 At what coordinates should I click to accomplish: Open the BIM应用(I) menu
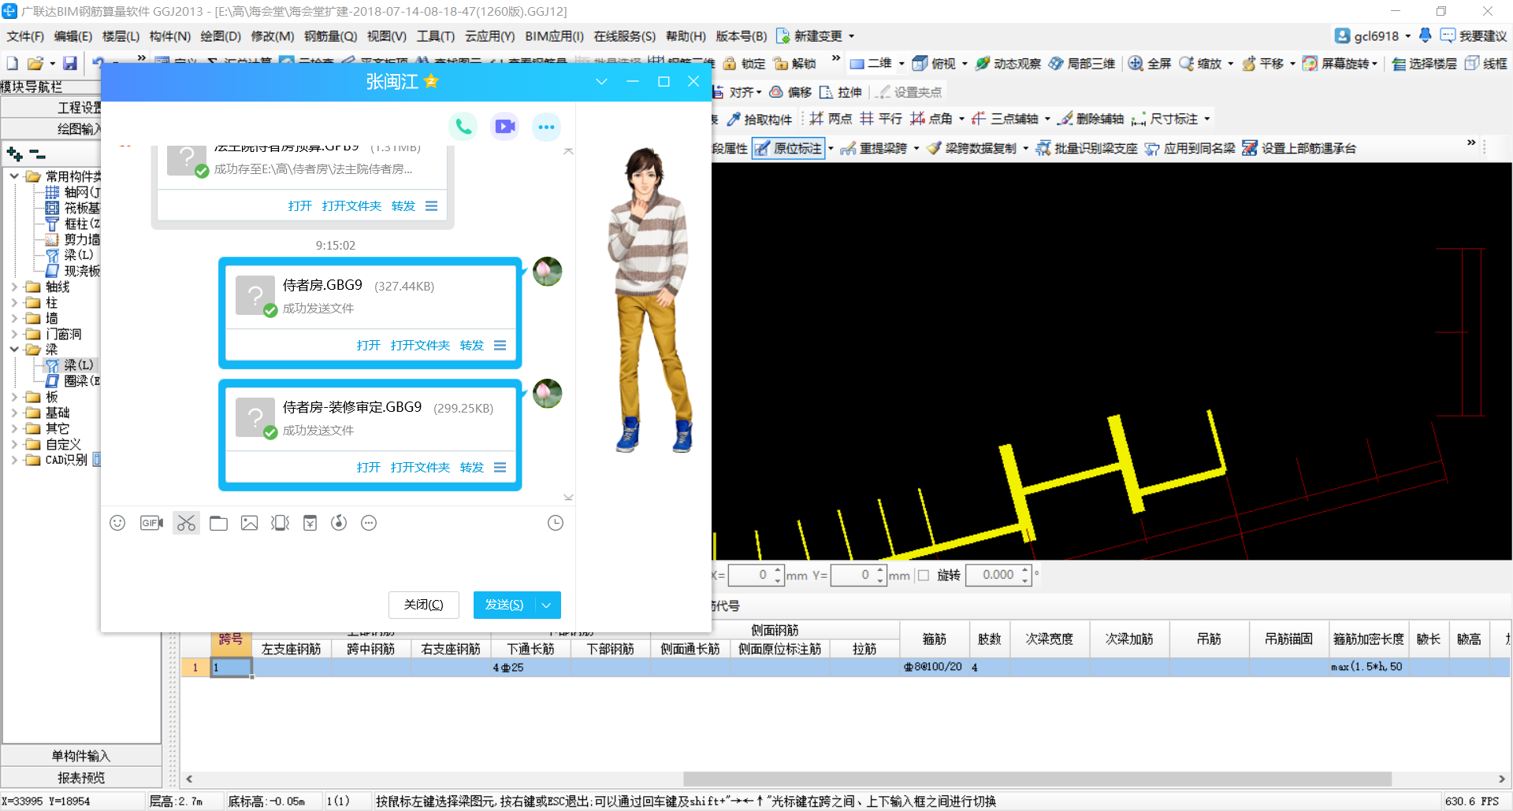[x=555, y=36]
